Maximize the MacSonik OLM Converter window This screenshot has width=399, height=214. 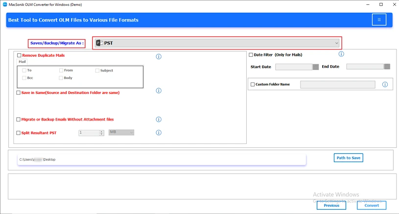(x=381, y=4)
